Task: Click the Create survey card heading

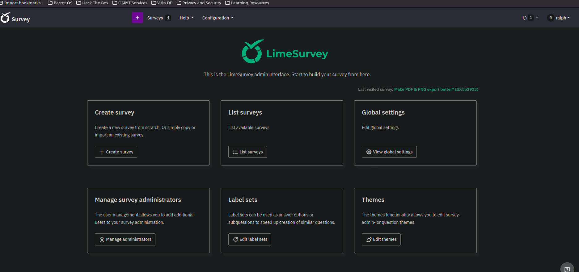Action: (x=115, y=112)
